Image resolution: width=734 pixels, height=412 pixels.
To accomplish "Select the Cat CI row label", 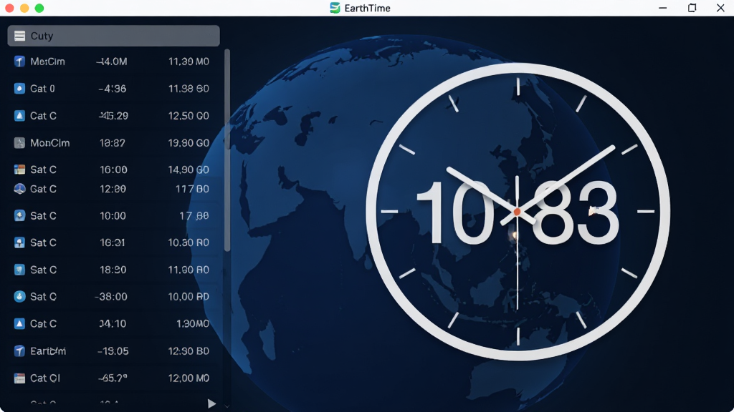I will (x=45, y=378).
